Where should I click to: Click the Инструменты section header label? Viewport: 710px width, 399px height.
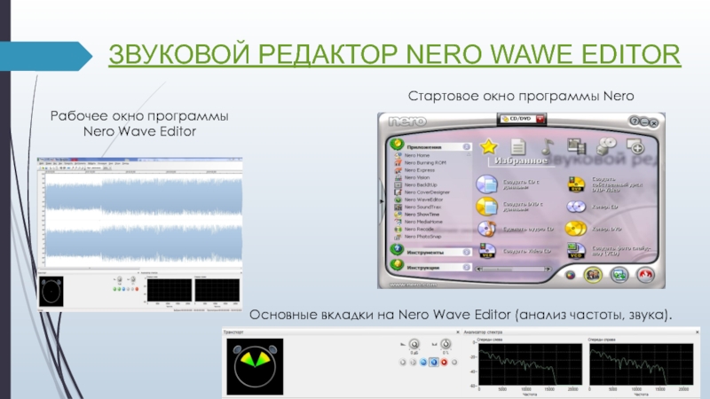tap(425, 252)
